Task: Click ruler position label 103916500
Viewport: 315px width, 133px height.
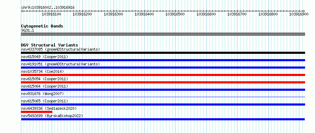Action: tap(175, 14)
